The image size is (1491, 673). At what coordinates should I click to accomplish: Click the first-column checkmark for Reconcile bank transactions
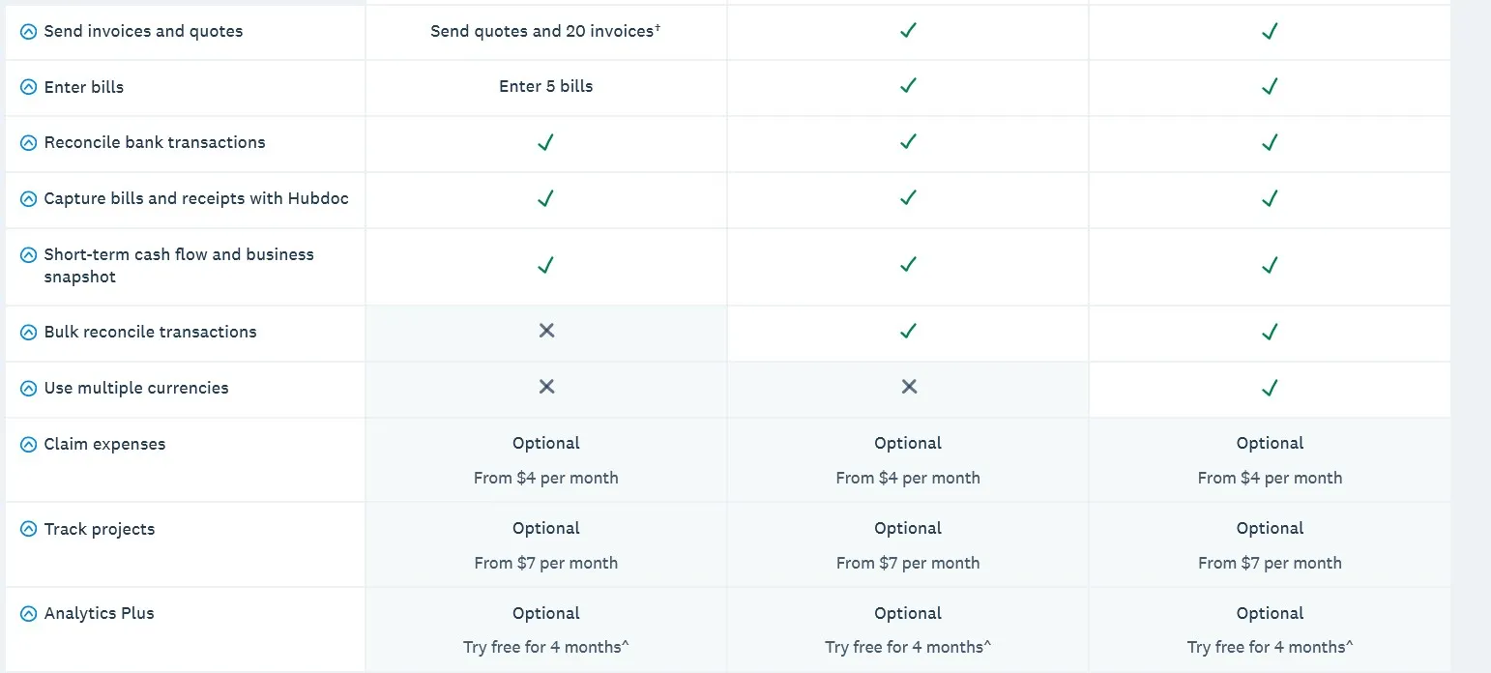tap(545, 142)
